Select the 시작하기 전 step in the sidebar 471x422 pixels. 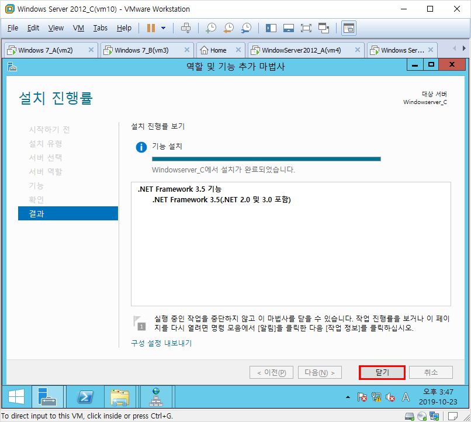[49, 129]
